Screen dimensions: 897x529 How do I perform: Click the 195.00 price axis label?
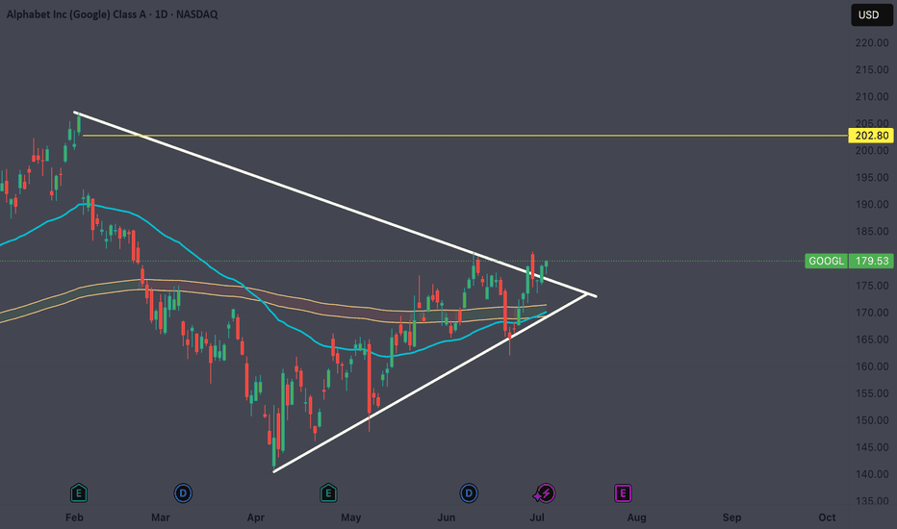pos(872,178)
